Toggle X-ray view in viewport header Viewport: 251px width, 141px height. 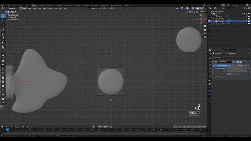tap(193, 8)
